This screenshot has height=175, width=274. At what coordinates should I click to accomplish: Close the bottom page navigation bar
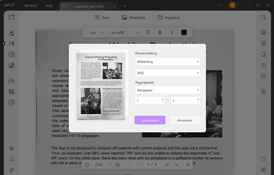point(188,164)
